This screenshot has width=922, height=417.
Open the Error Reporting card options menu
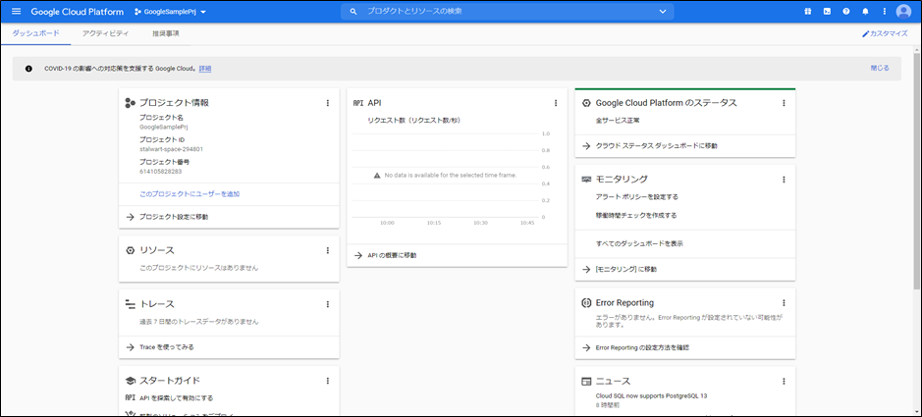(784, 303)
